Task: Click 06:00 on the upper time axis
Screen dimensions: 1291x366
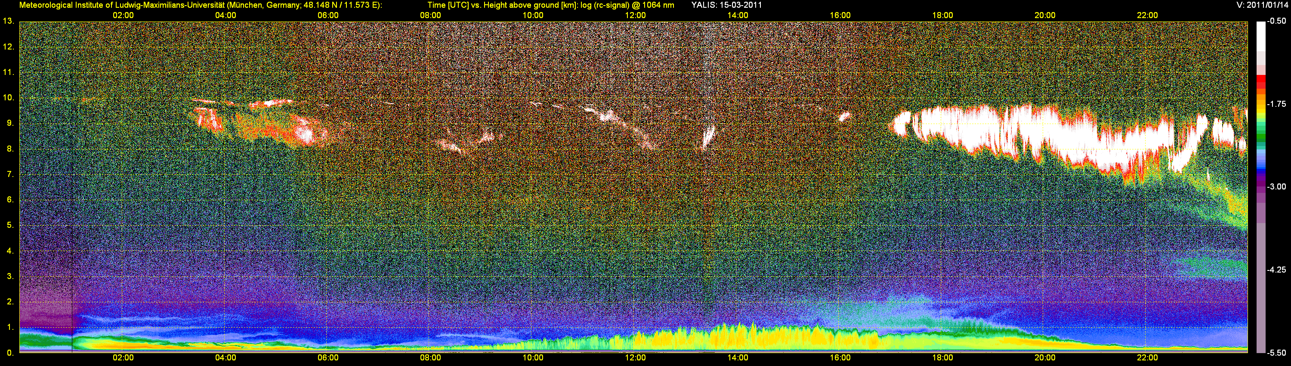Action: click(x=328, y=15)
